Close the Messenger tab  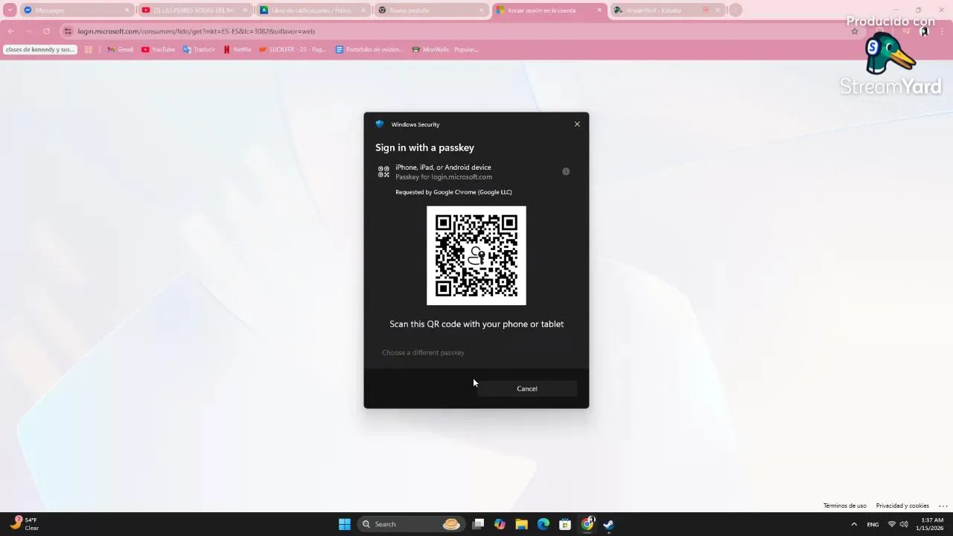point(127,10)
